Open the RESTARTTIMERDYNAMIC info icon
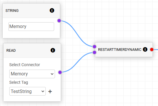This screenshot has width=158, height=106. 145,49
